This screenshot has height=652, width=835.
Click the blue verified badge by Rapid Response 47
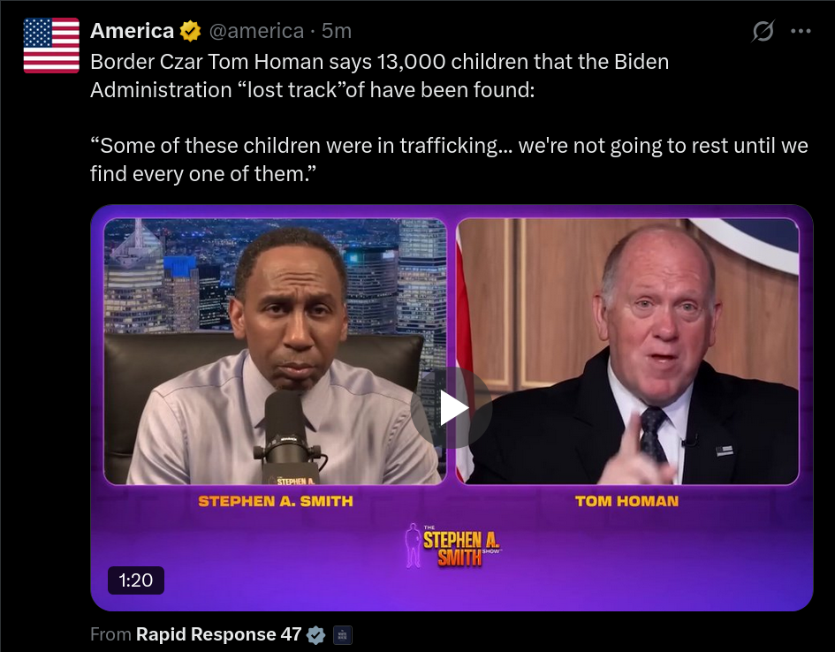tap(316, 635)
